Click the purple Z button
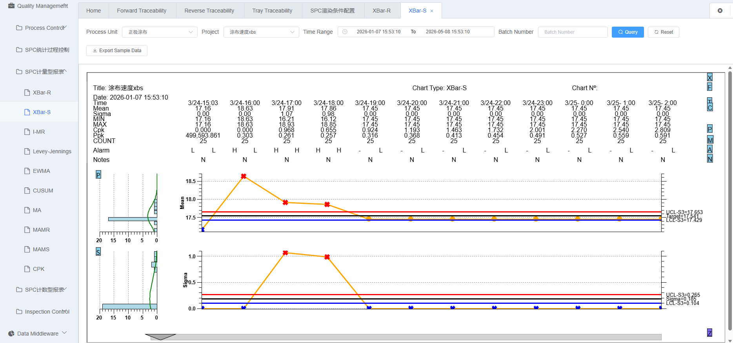Image resolution: width=733 pixels, height=343 pixels. point(709,333)
